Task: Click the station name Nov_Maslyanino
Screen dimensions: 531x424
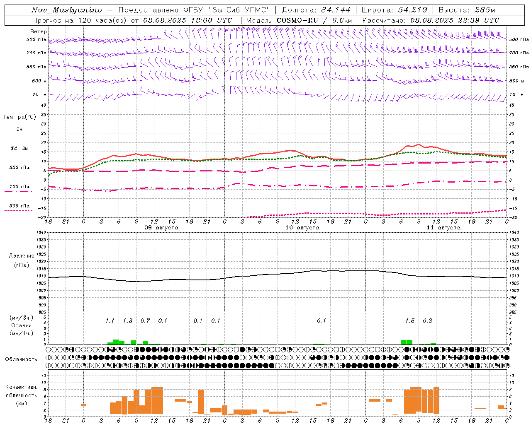Action: (x=67, y=10)
